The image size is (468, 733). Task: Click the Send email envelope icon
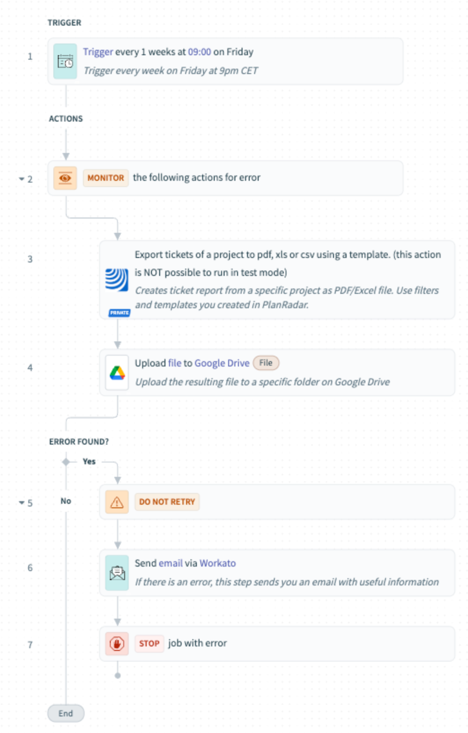point(117,573)
